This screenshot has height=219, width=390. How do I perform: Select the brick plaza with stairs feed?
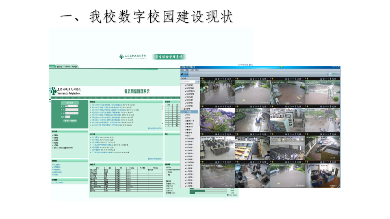coord(287,92)
